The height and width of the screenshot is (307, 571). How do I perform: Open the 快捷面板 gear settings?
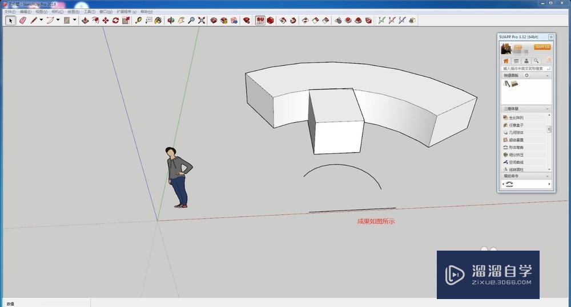(x=526, y=75)
